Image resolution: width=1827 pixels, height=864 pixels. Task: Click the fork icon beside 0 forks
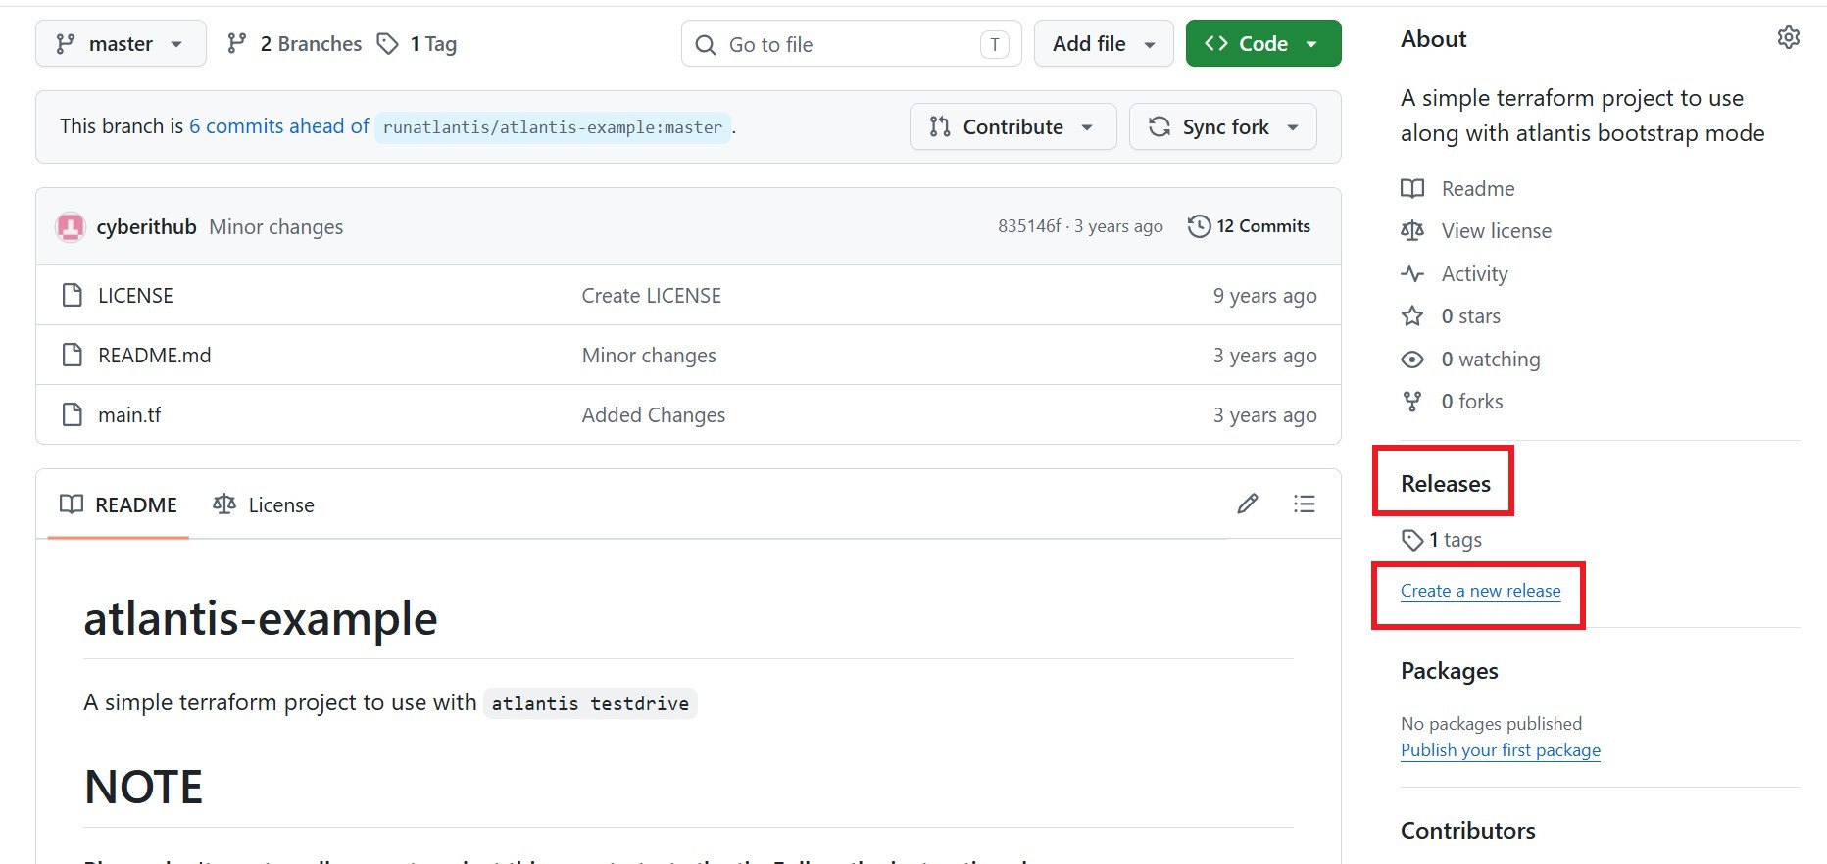tap(1412, 401)
